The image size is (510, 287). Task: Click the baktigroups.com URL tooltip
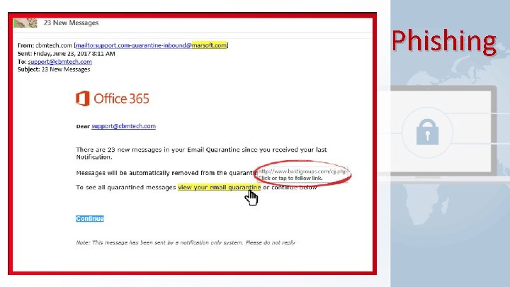(x=302, y=174)
